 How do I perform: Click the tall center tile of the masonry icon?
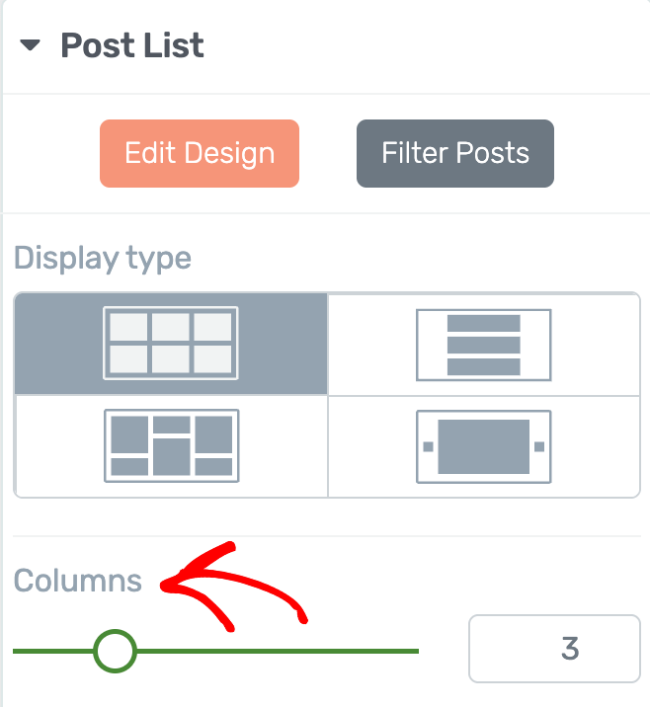point(172,457)
